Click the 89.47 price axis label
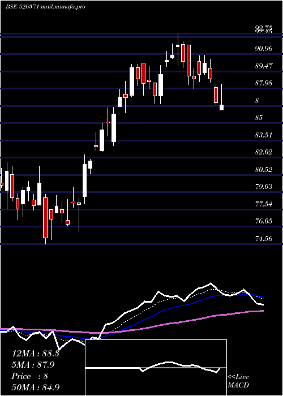283x396 pixels. pos(264,66)
